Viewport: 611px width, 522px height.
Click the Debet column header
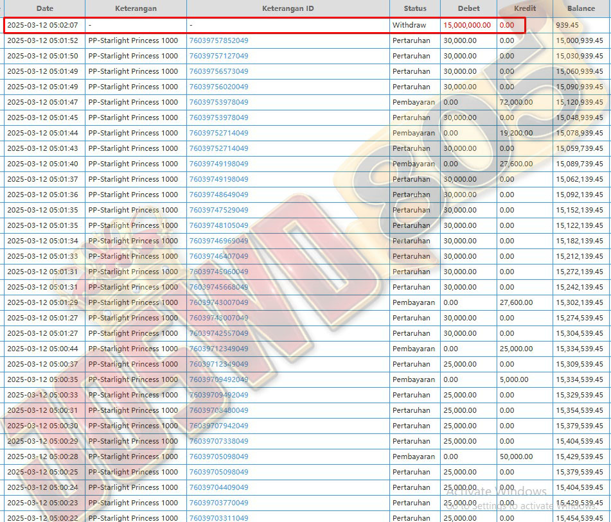point(468,8)
